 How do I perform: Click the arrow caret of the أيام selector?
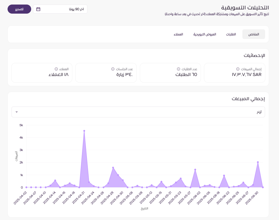point(17,112)
